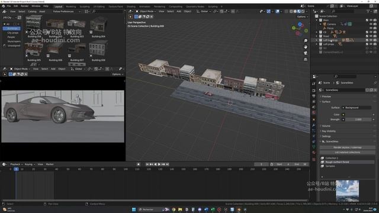Open File Explorer from the taskbar
379x213 pixels.
click(180, 209)
